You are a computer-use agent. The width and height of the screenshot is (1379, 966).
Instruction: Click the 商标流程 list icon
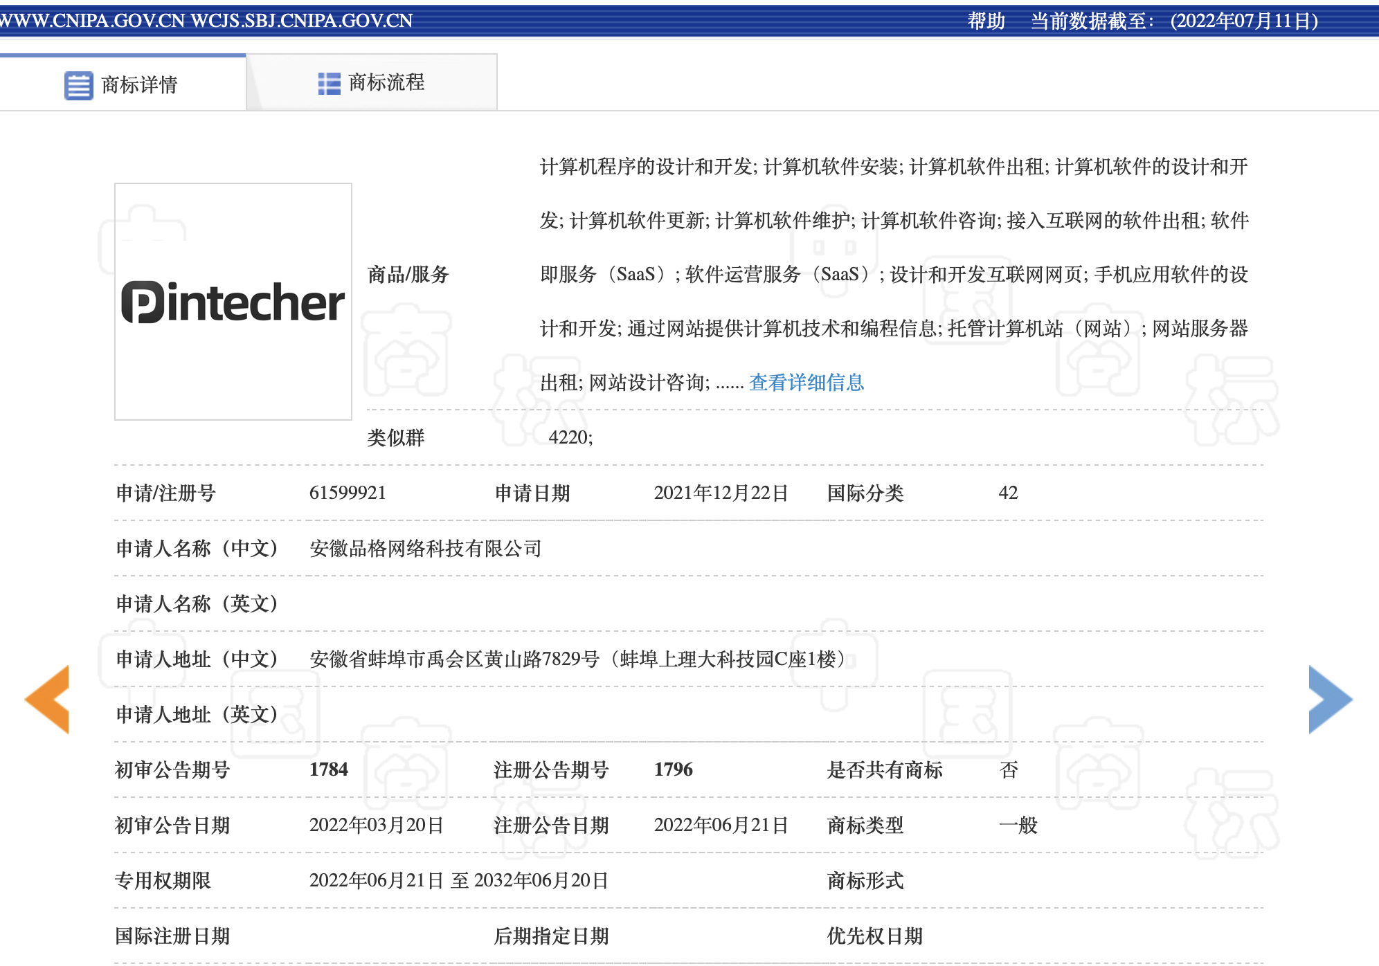(x=329, y=84)
